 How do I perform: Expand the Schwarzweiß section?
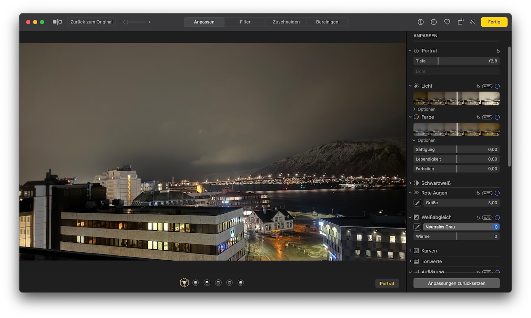pyautogui.click(x=410, y=183)
